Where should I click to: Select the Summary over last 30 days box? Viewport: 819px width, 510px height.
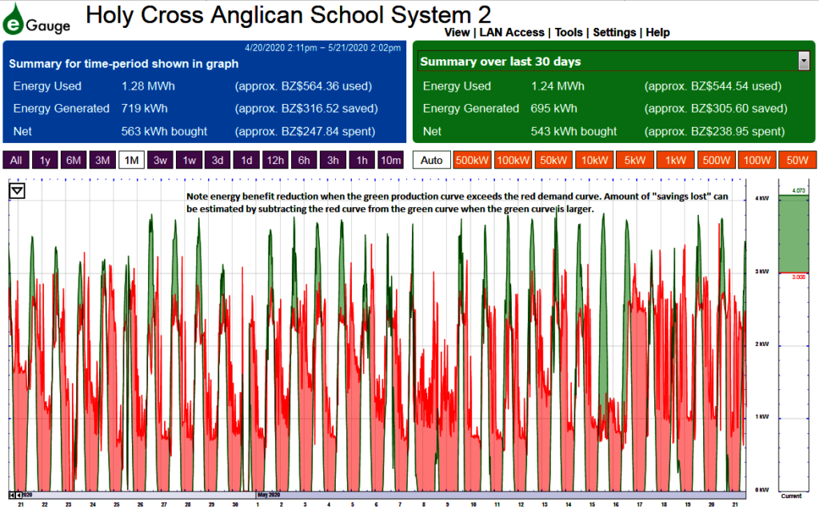coord(613,61)
